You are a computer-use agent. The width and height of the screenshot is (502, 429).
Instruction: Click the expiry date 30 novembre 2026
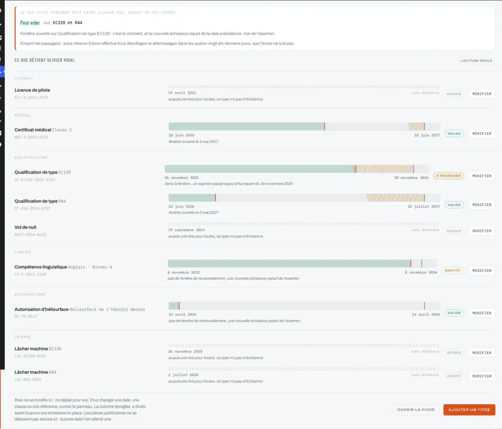tap(411, 178)
